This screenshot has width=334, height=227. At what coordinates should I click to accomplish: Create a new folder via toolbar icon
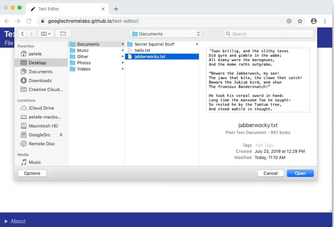[63, 33]
